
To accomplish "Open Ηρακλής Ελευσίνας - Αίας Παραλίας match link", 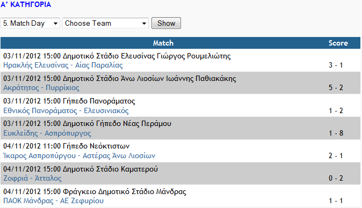I will click(x=63, y=65).
